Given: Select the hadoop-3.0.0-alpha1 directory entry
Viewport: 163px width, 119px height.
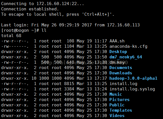Looking at the screenshot, I should 133,78.
